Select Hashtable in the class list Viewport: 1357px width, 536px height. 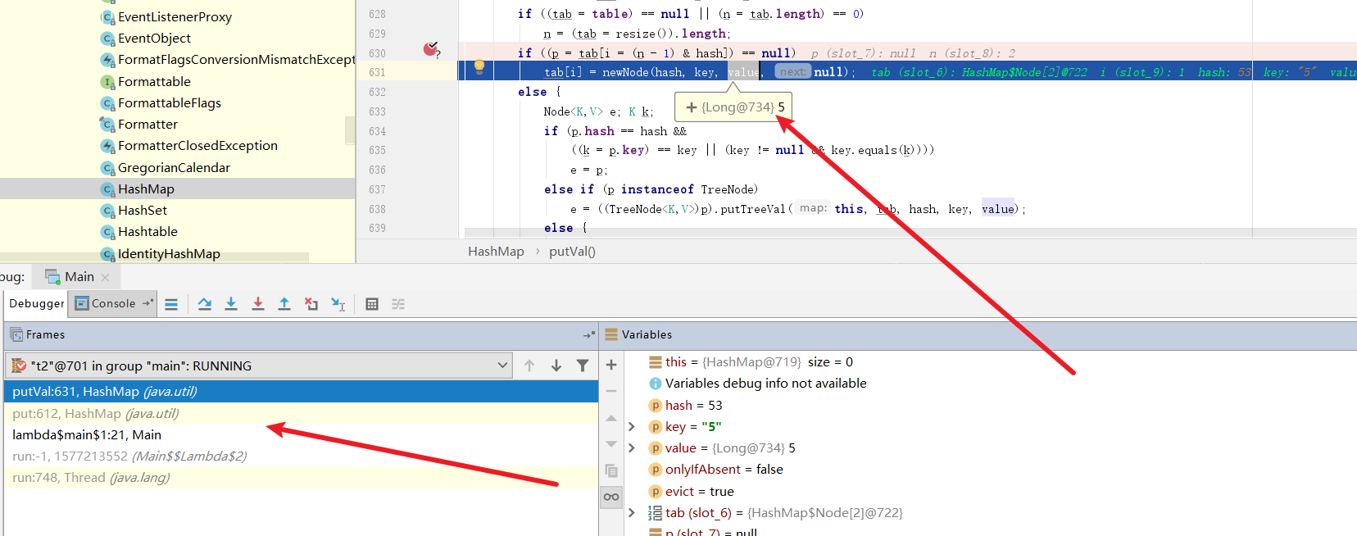147,232
